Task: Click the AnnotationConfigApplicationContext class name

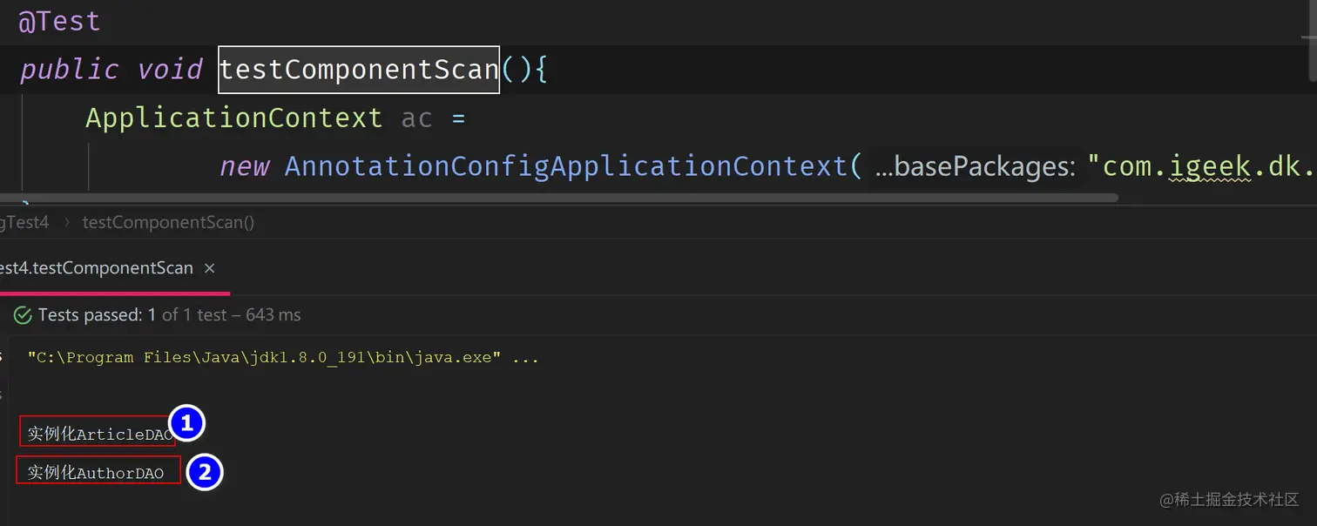Action: (x=565, y=165)
